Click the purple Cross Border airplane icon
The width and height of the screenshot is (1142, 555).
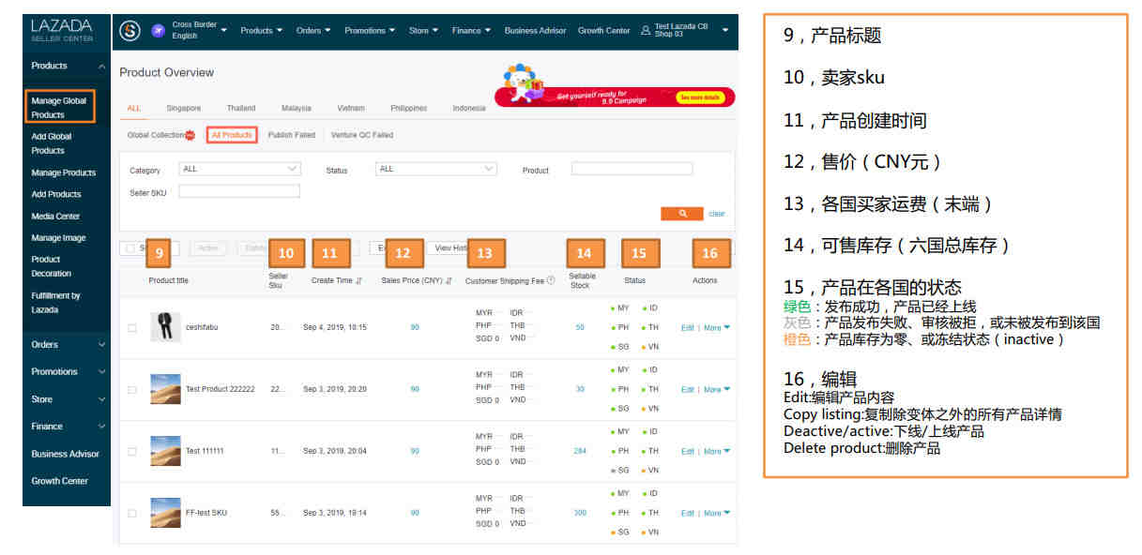[x=158, y=30]
